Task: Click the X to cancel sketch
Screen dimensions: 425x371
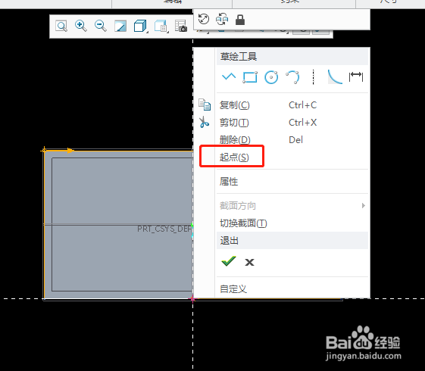Action: pos(249,262)
